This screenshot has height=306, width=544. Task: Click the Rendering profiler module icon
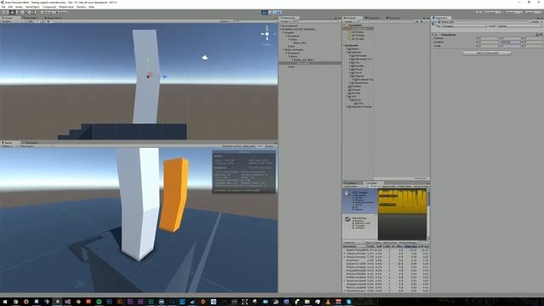348,219
